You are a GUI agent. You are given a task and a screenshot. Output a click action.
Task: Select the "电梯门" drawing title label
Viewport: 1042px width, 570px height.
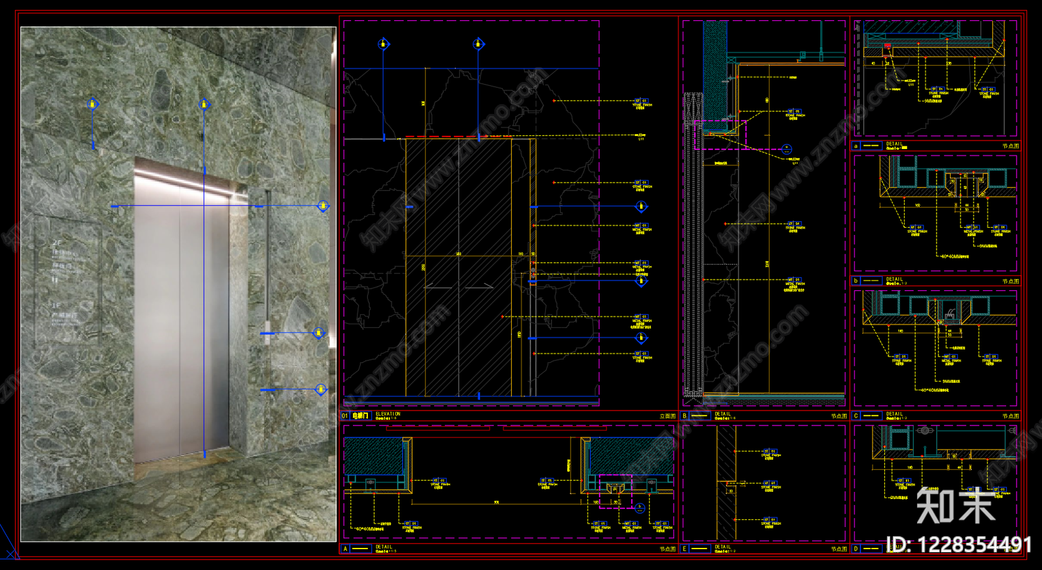361,416
